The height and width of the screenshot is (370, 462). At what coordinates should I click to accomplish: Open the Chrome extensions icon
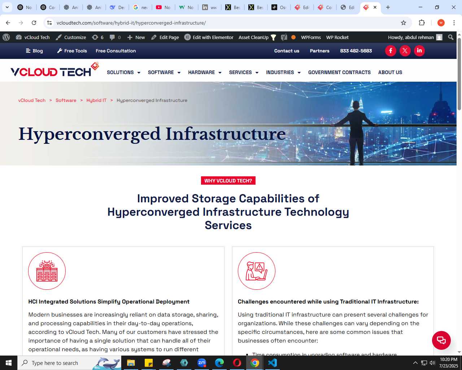tap(422, 23)
